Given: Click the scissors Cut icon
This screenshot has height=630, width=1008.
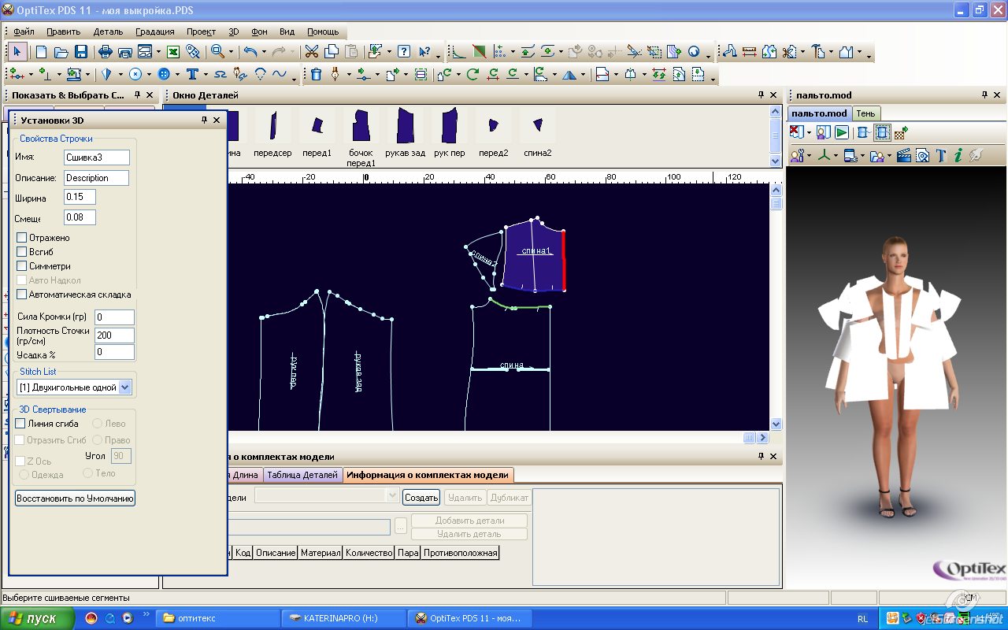Looking at the screenshot, I should [312, 52].
